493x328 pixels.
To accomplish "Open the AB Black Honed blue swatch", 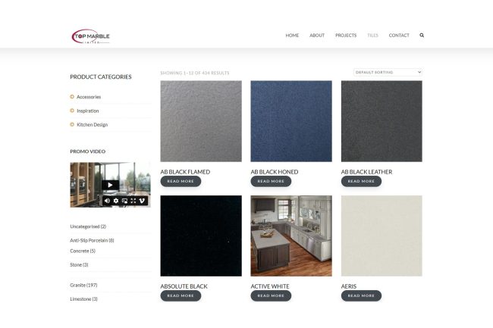I will coord(291,121).
